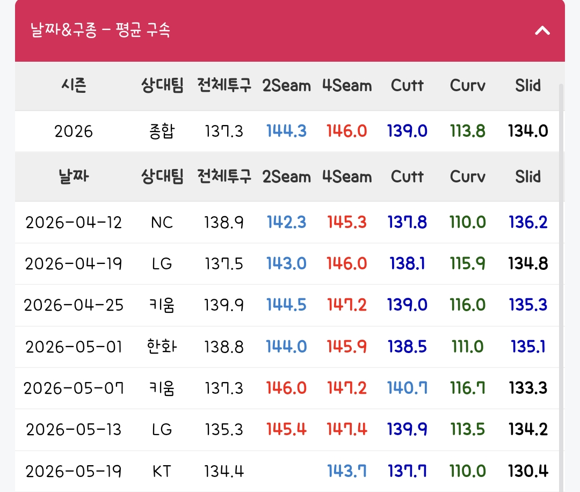Click the 시즌 column header
580x492 pixels.
(x=74, y=85)
